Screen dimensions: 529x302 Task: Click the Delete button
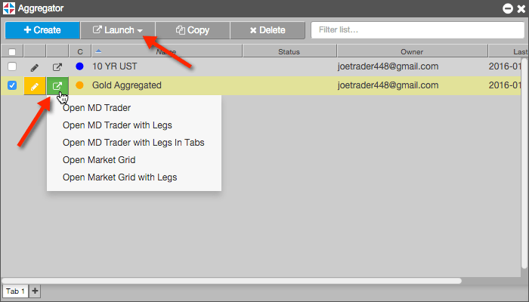[268, 30]
